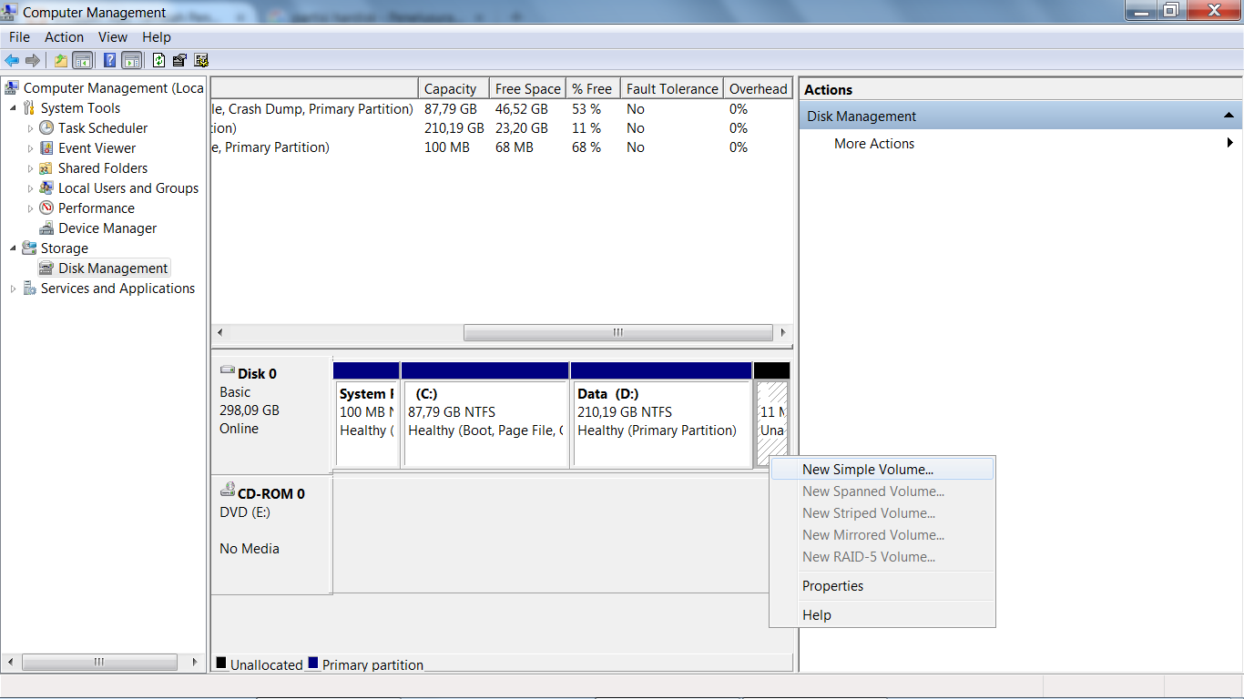1244x699 pixels.
Task: Click the Up One Level folder icon
Action: pyautogui.click(x=61, y=60)
